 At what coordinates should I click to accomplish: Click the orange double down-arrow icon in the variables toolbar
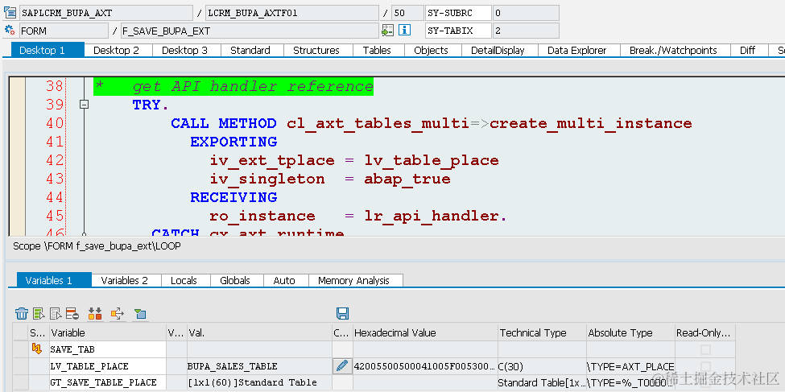(95, 314)
